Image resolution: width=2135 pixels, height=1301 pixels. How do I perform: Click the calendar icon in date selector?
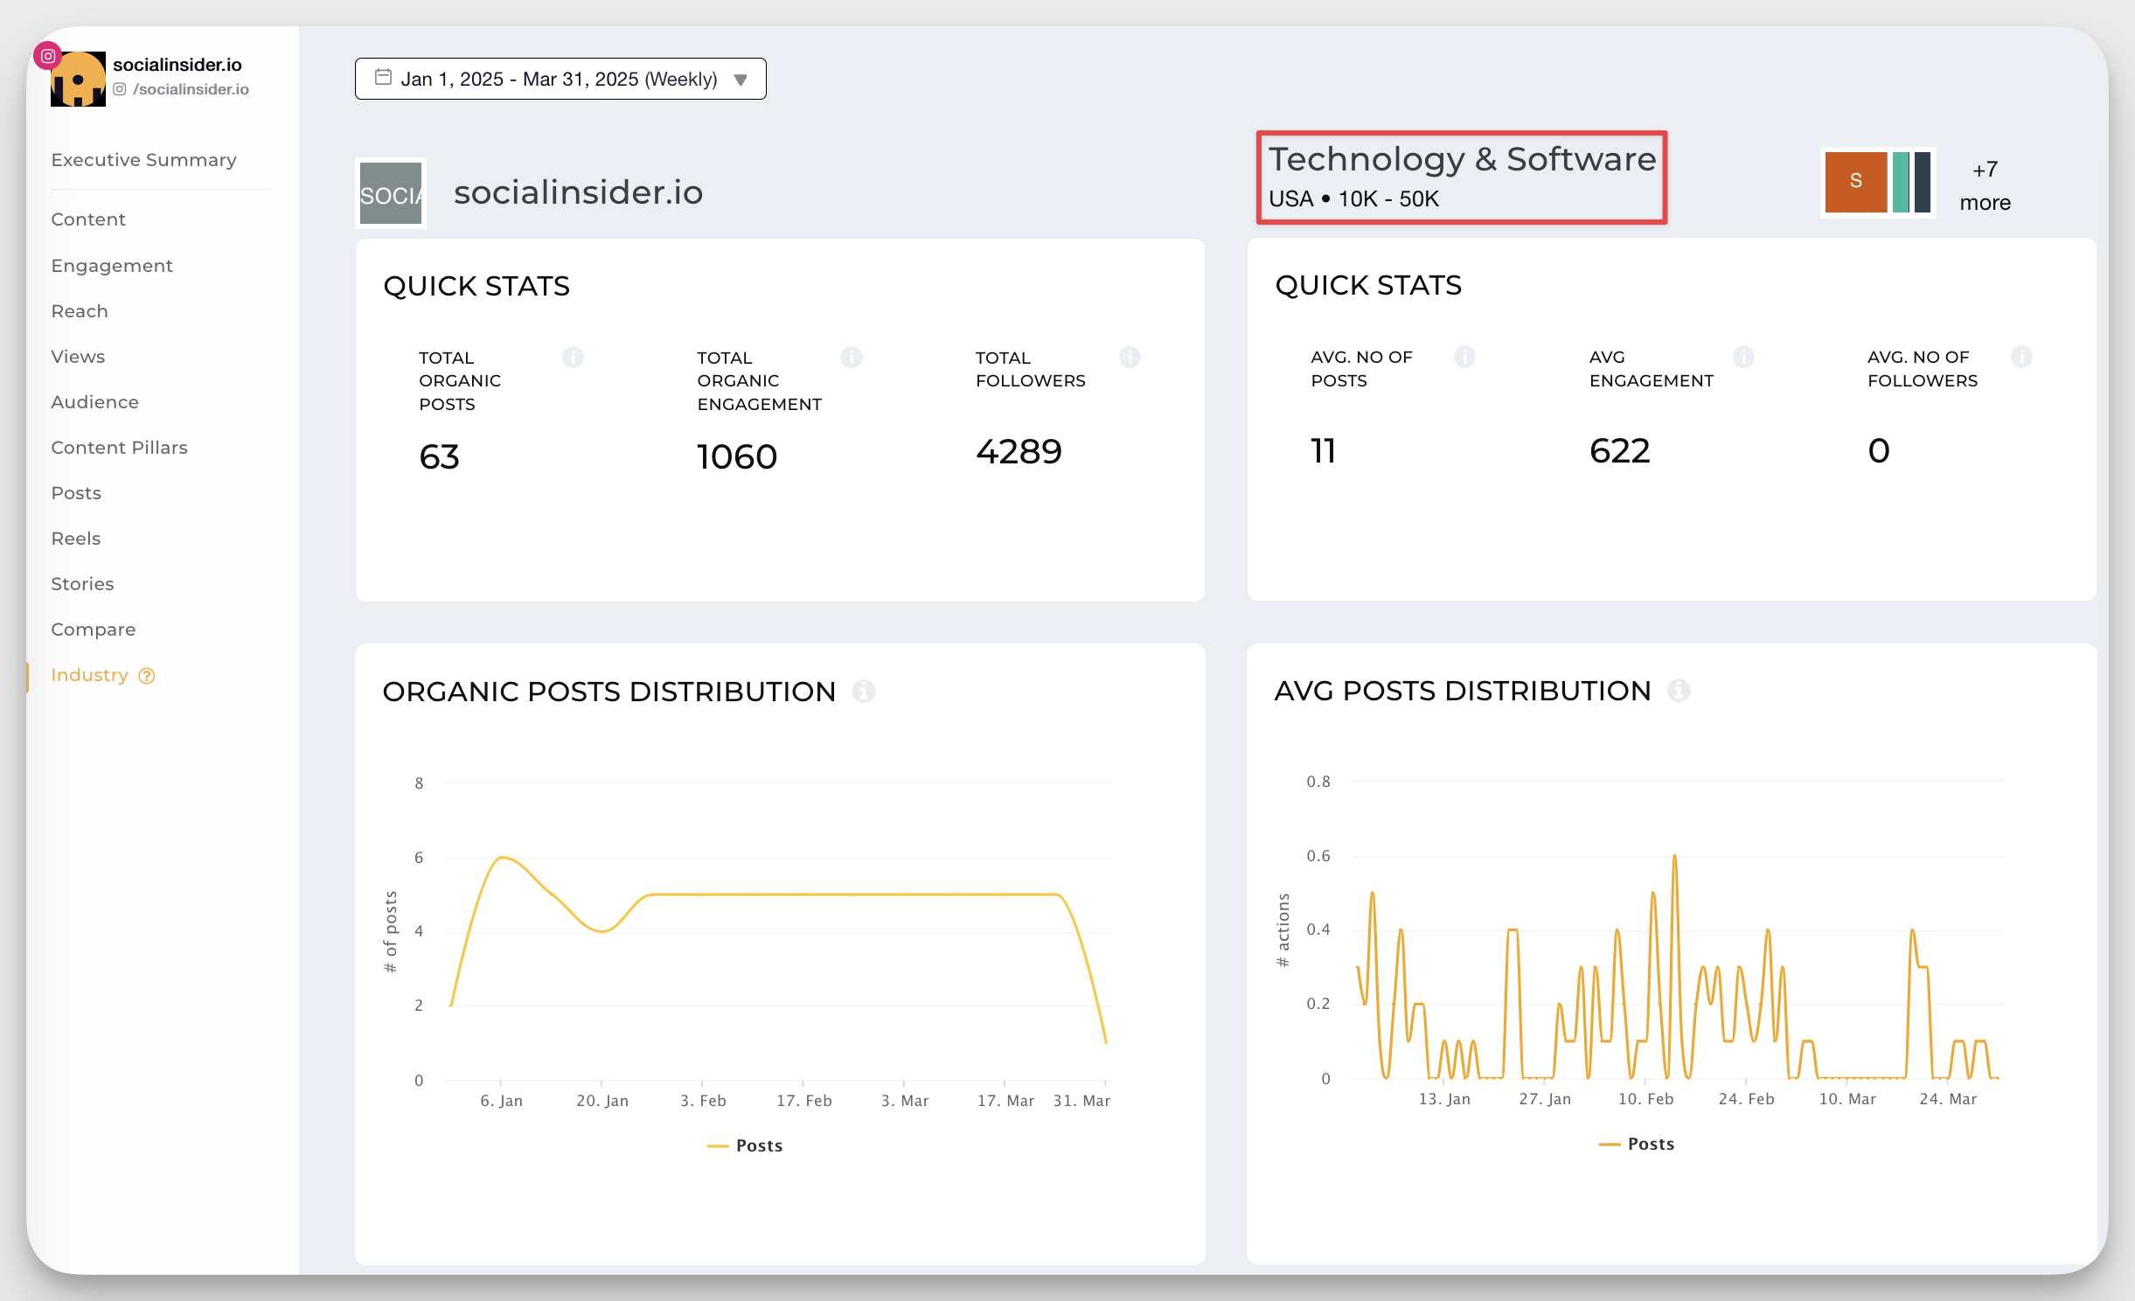click(383, 78)
